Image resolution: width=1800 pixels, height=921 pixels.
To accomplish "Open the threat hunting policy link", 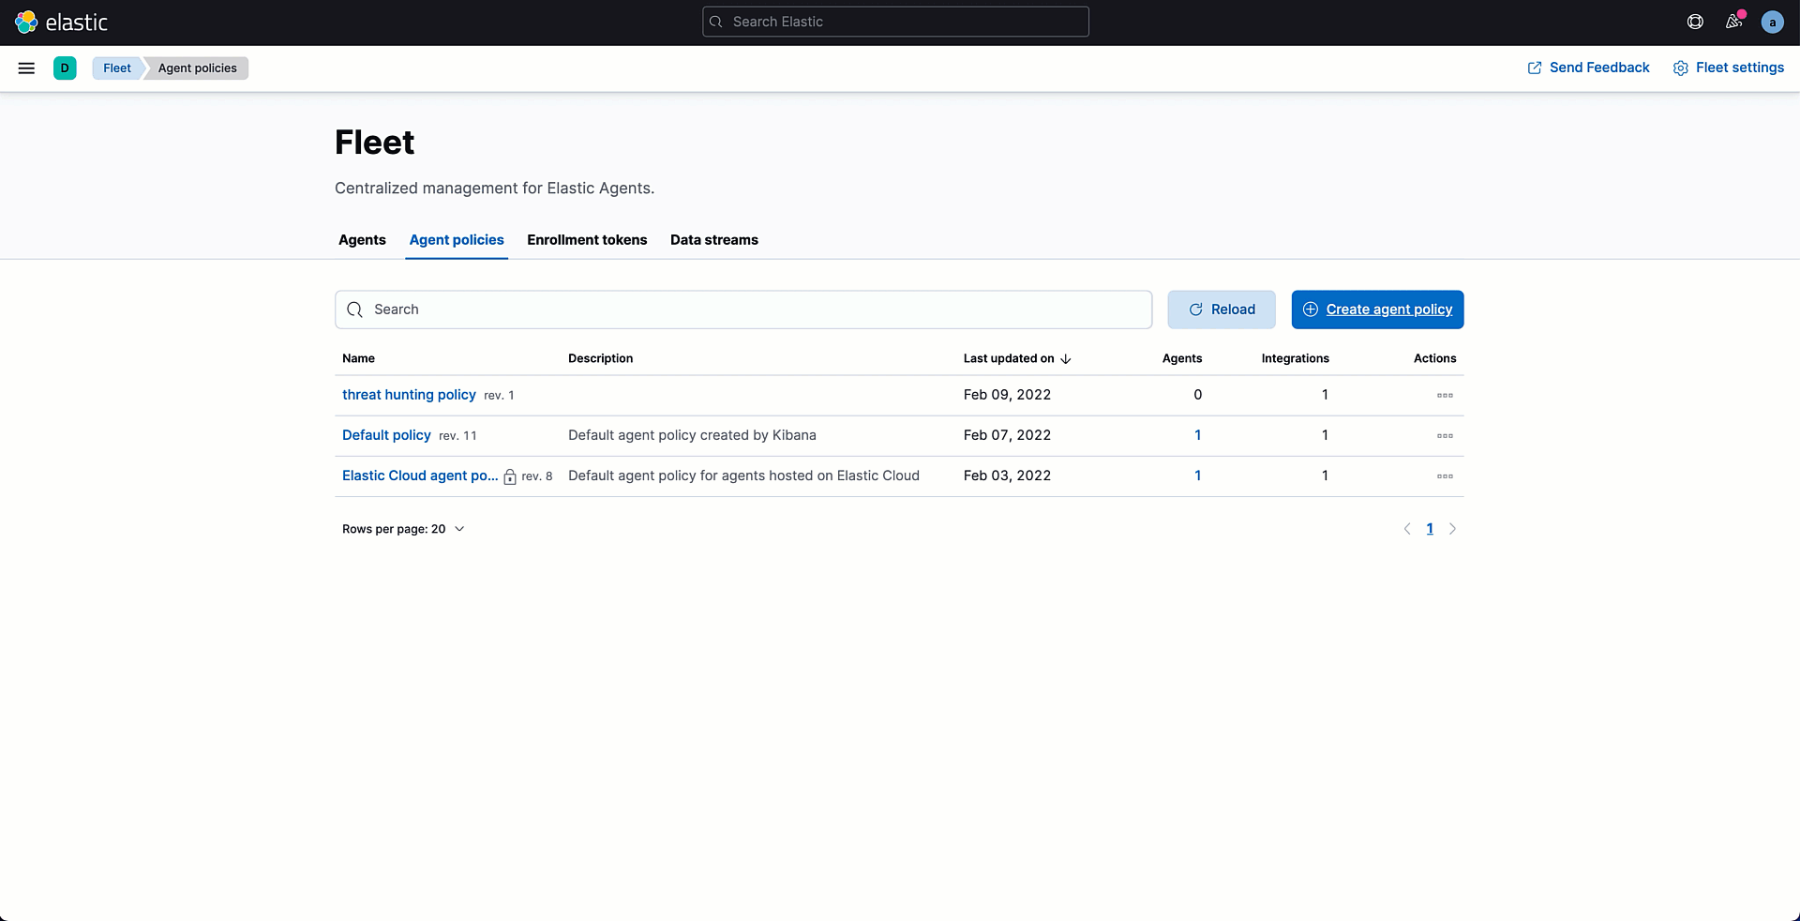I will click(409, 395).
